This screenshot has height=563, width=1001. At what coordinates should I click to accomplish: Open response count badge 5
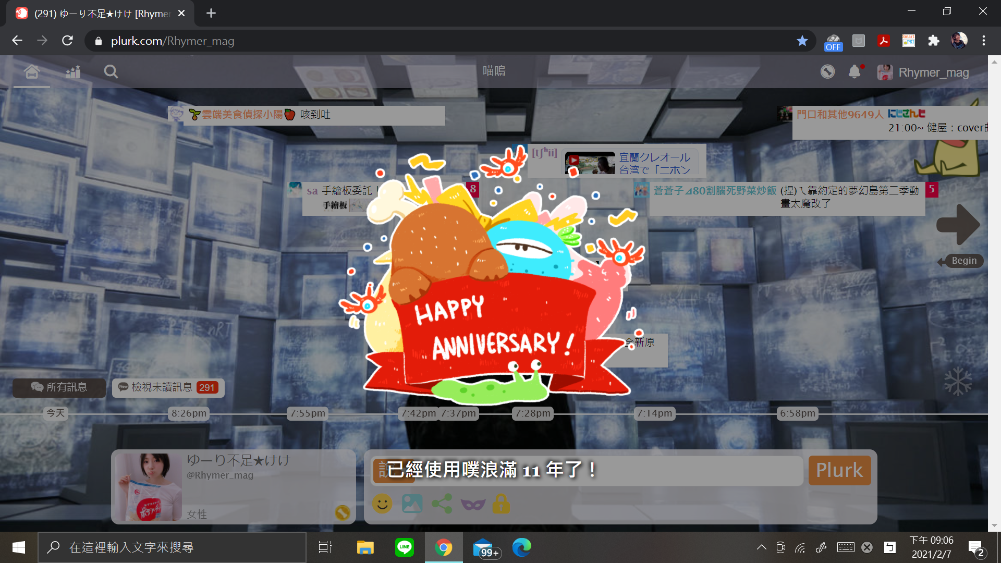pyautogui.click(x=932, y=189)
